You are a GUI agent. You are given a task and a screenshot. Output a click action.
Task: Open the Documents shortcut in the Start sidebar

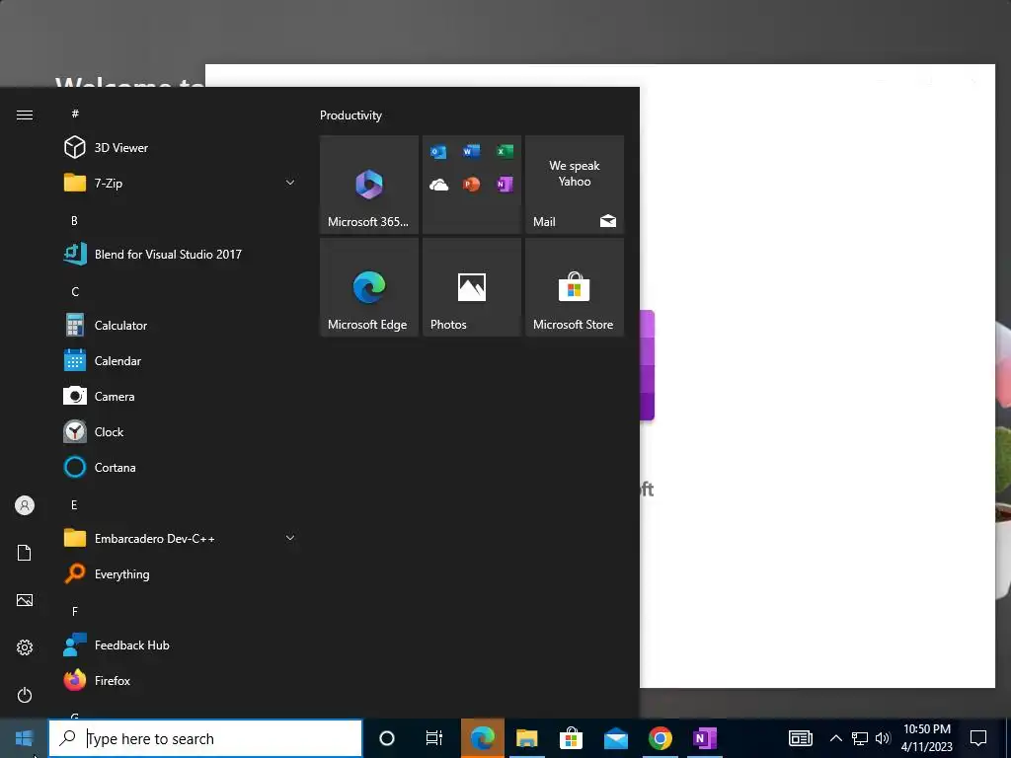pos(25,553)
